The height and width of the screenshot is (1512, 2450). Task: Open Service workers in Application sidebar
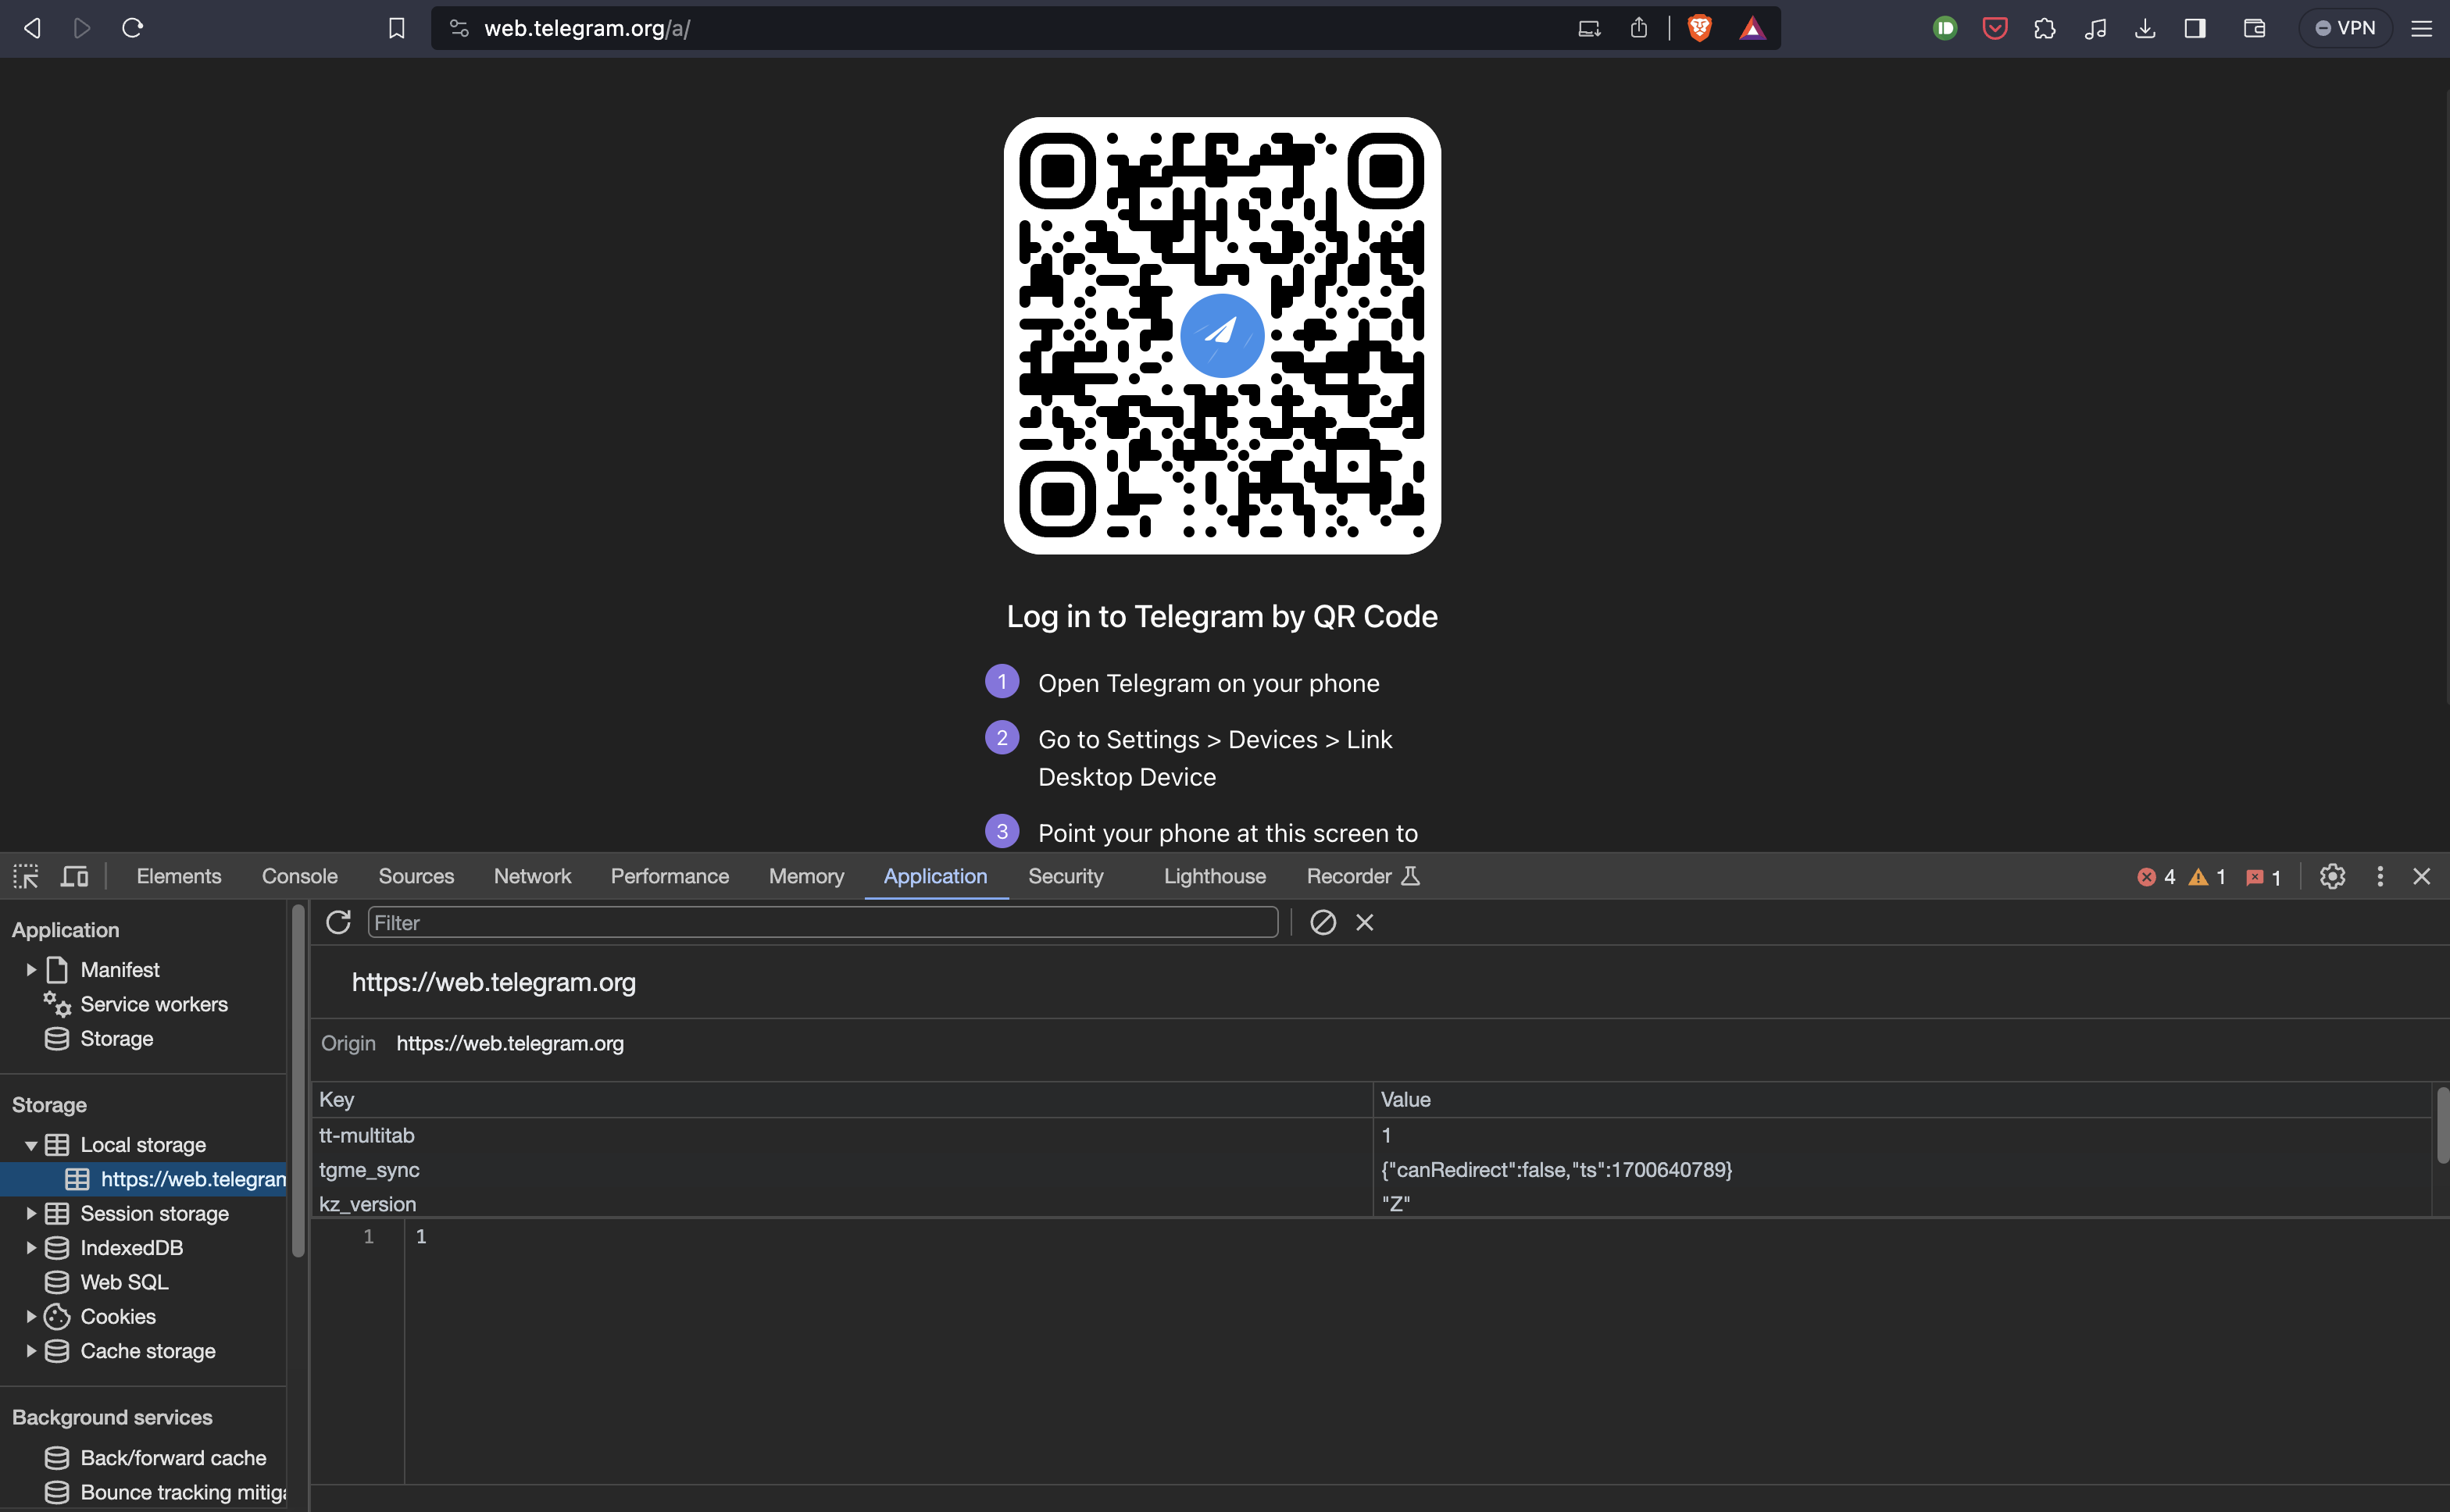(x=154, y=1004)
